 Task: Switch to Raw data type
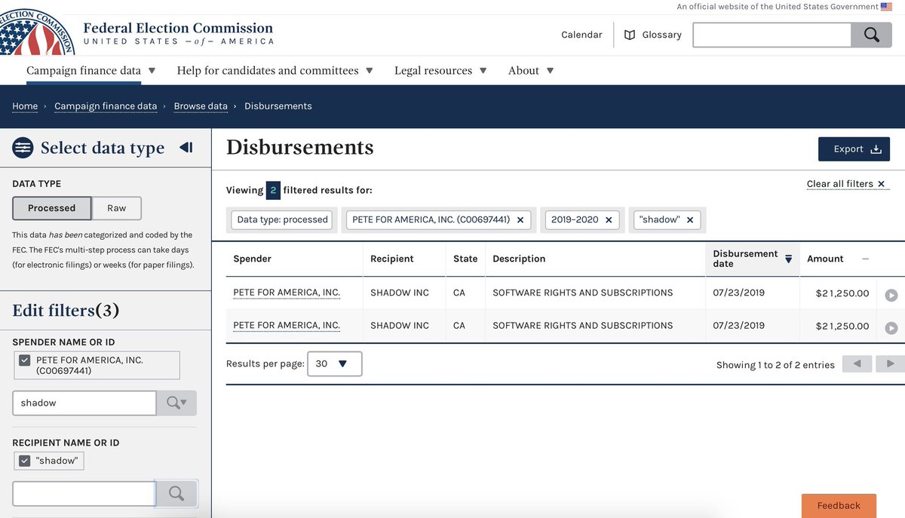tap(117, 208)
